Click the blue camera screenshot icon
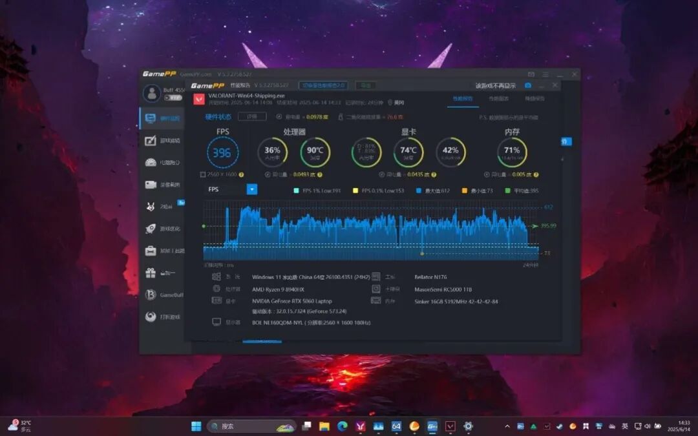The width and height of the screenshot is (698, 436). (527, 85)
